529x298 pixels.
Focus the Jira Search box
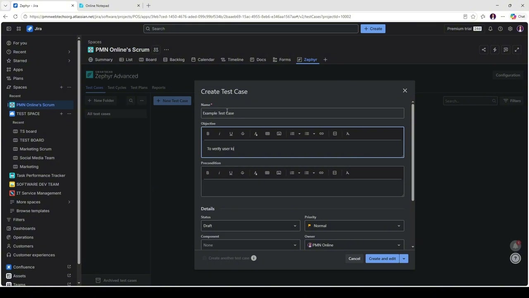click(x=251, y=29)
